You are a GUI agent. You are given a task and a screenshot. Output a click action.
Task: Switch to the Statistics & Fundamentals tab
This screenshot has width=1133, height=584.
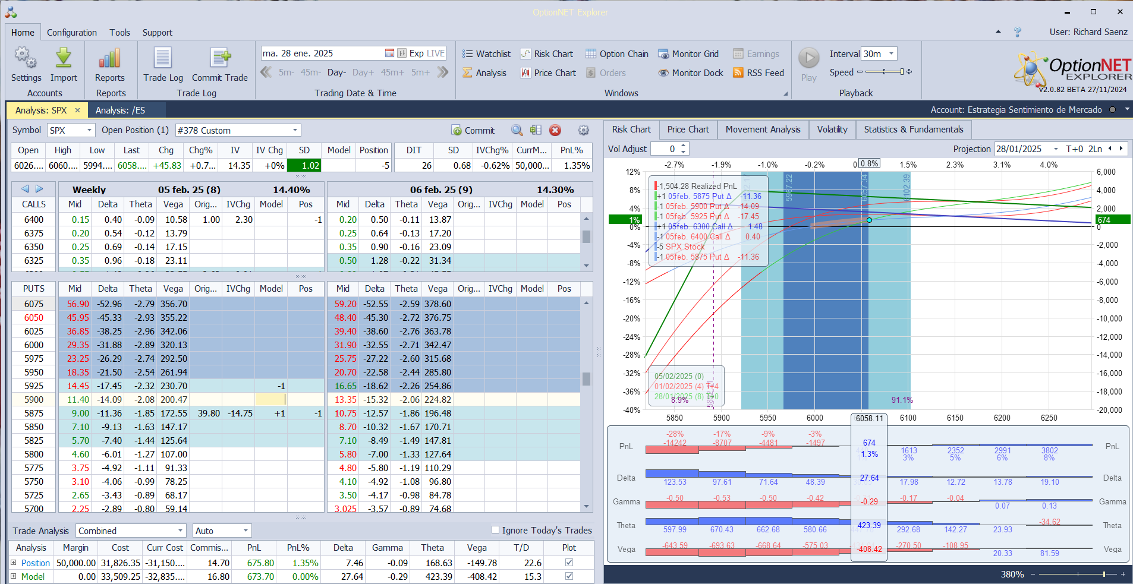pos(914,129)
